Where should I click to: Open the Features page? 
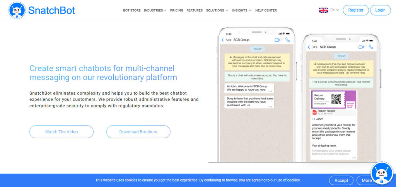click(195, 10)
